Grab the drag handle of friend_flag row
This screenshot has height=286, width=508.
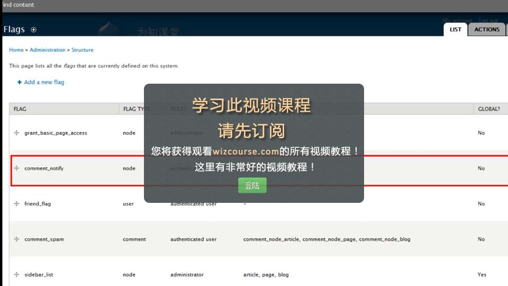tap(16, 203)
